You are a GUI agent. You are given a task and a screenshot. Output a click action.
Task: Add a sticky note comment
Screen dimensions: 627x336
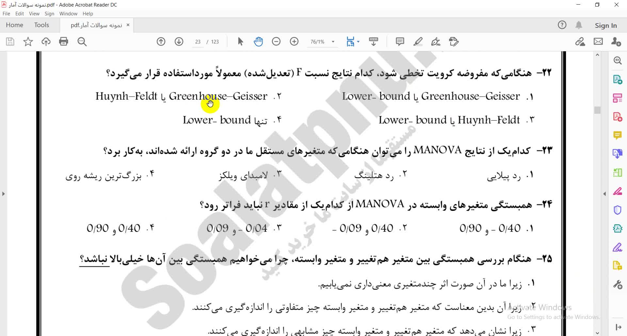point(400,42)
